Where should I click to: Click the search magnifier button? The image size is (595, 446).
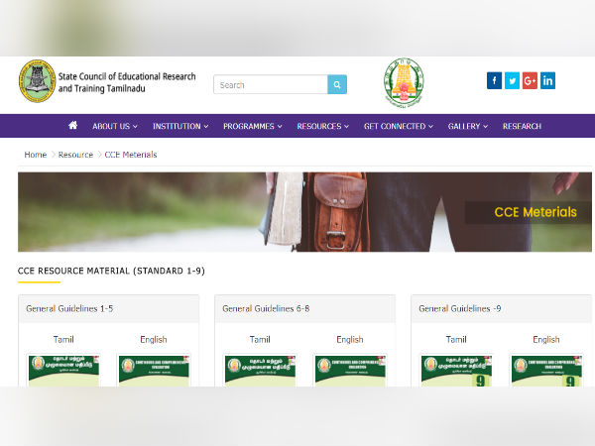(337, 85)
